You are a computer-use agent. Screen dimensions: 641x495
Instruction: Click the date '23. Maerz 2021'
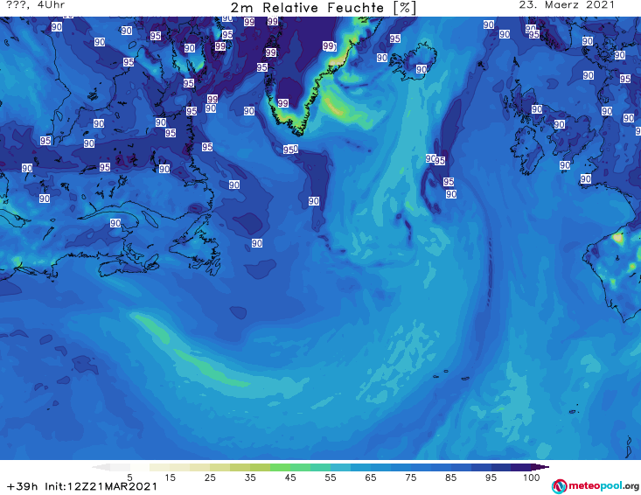click(567, 5)
